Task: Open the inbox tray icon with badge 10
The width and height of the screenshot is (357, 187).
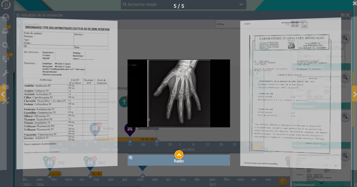Action: coord(5,31)
